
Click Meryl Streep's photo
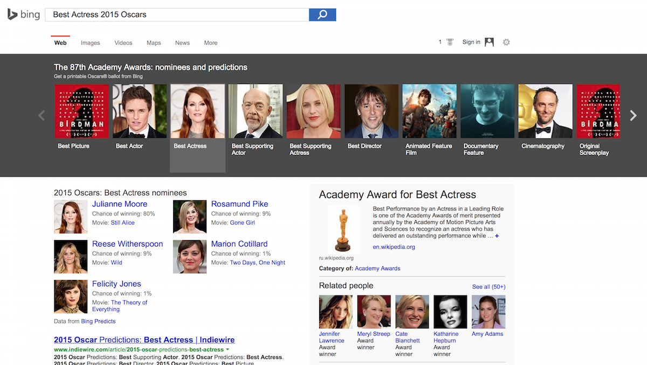374,312
